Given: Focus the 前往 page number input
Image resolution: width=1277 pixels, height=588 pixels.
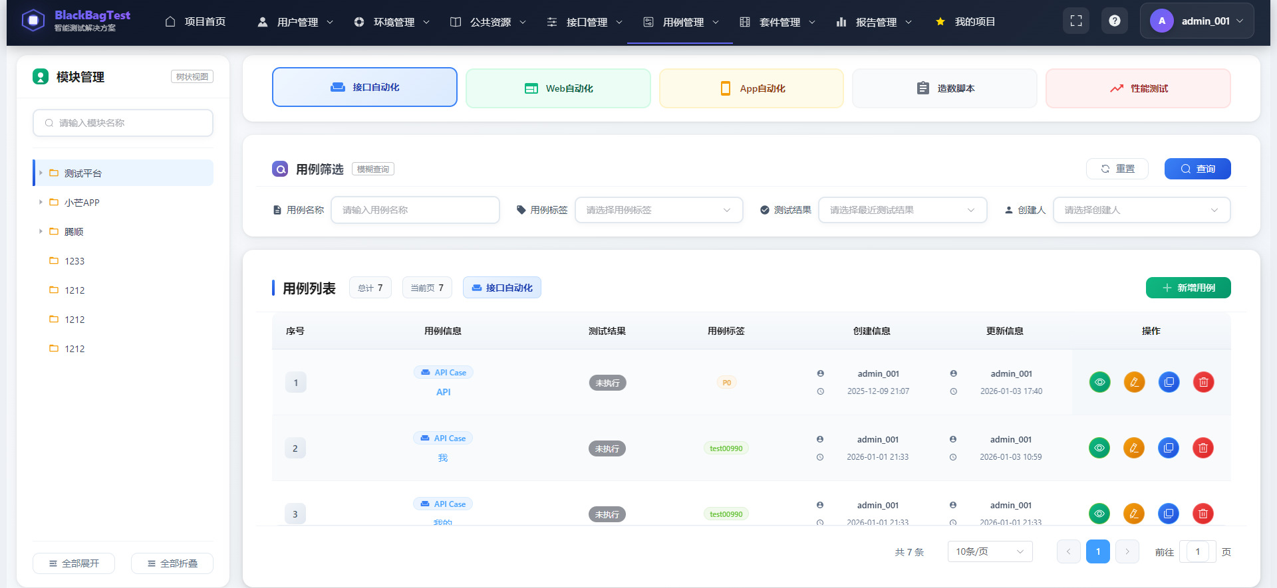Looking at the screenshot, I should click(x=1198, y=551).
